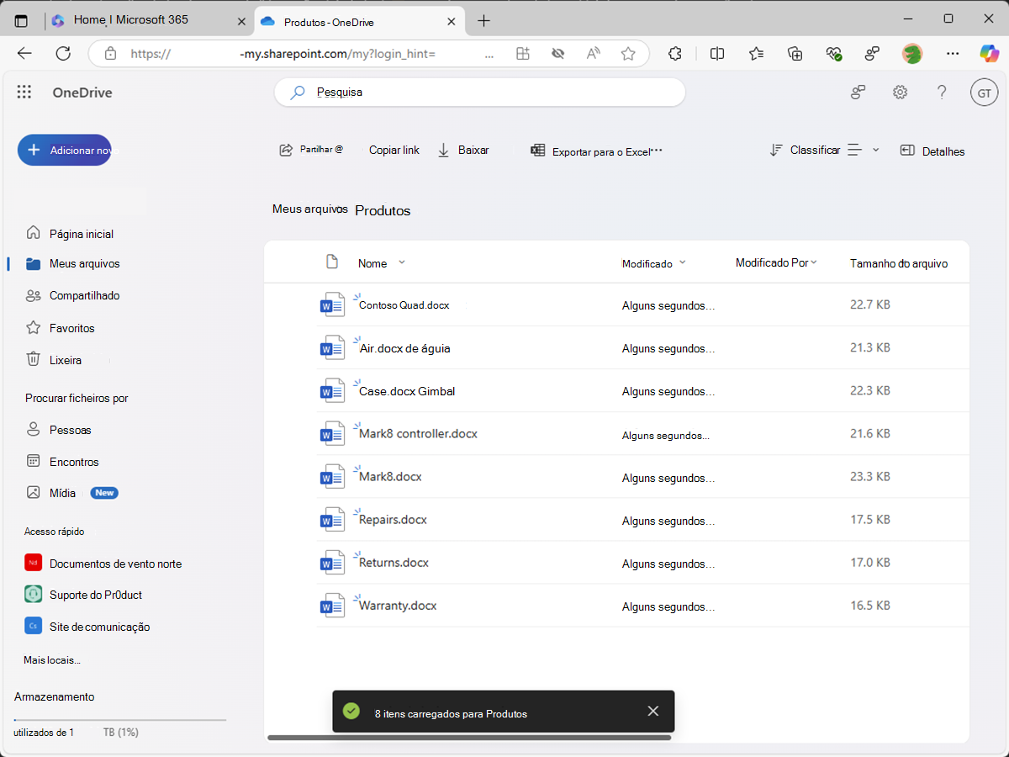The height and width of the screenshot is (757, 1009).
Task: Click Word icon of Case.docx Gimbal
Action: coord(333,390)
